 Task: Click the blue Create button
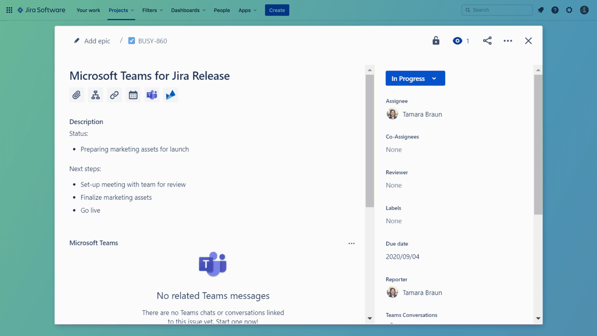(x=277, y=10)
